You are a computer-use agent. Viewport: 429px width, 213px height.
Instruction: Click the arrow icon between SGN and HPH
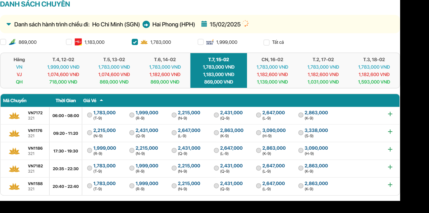(x=146, y=24)
